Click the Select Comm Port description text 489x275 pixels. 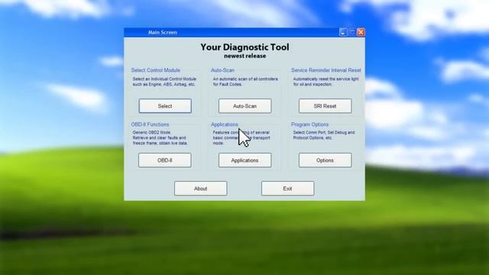(324, 135)
